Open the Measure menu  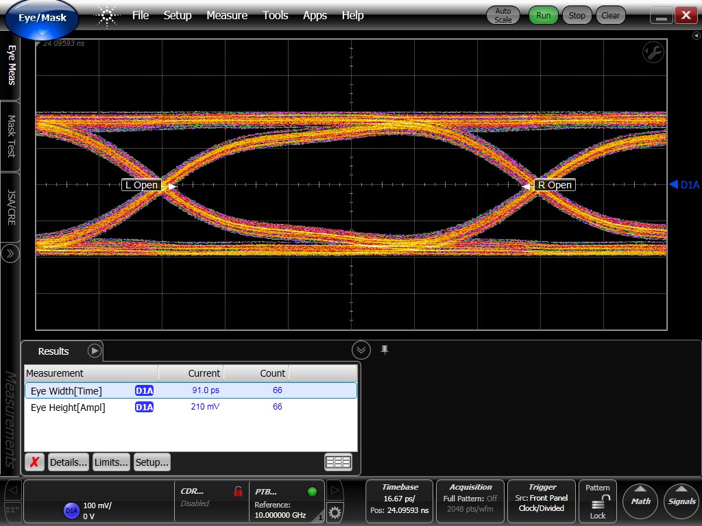(227, 15)
